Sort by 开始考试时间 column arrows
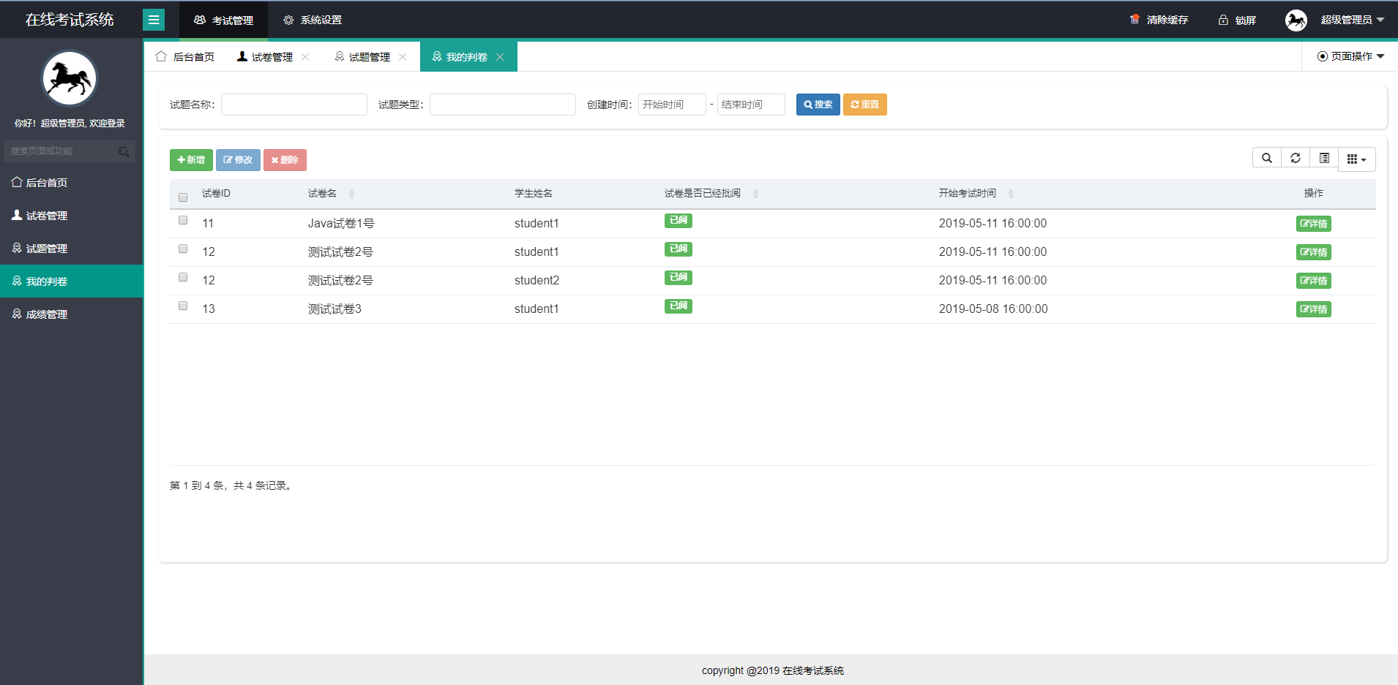The height and width of the screenshot is (685, 1398). coord(1011,194)
